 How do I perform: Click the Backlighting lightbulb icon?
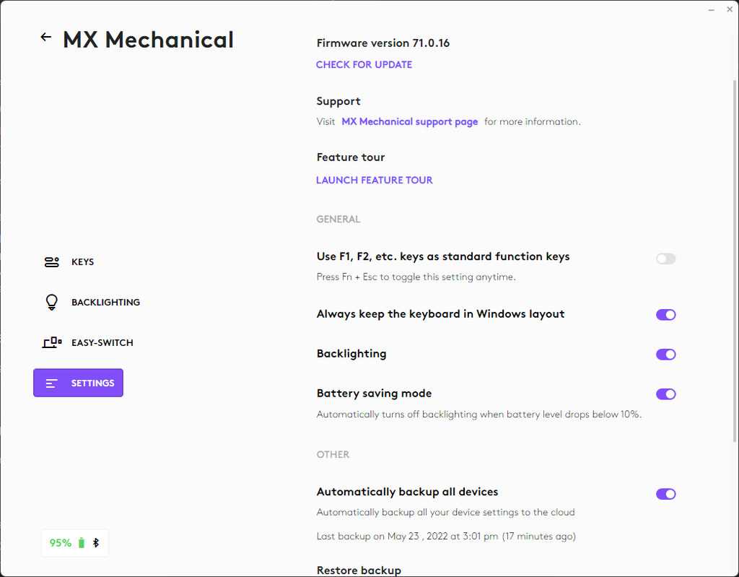pyautogui.click(x=51, y=303)
